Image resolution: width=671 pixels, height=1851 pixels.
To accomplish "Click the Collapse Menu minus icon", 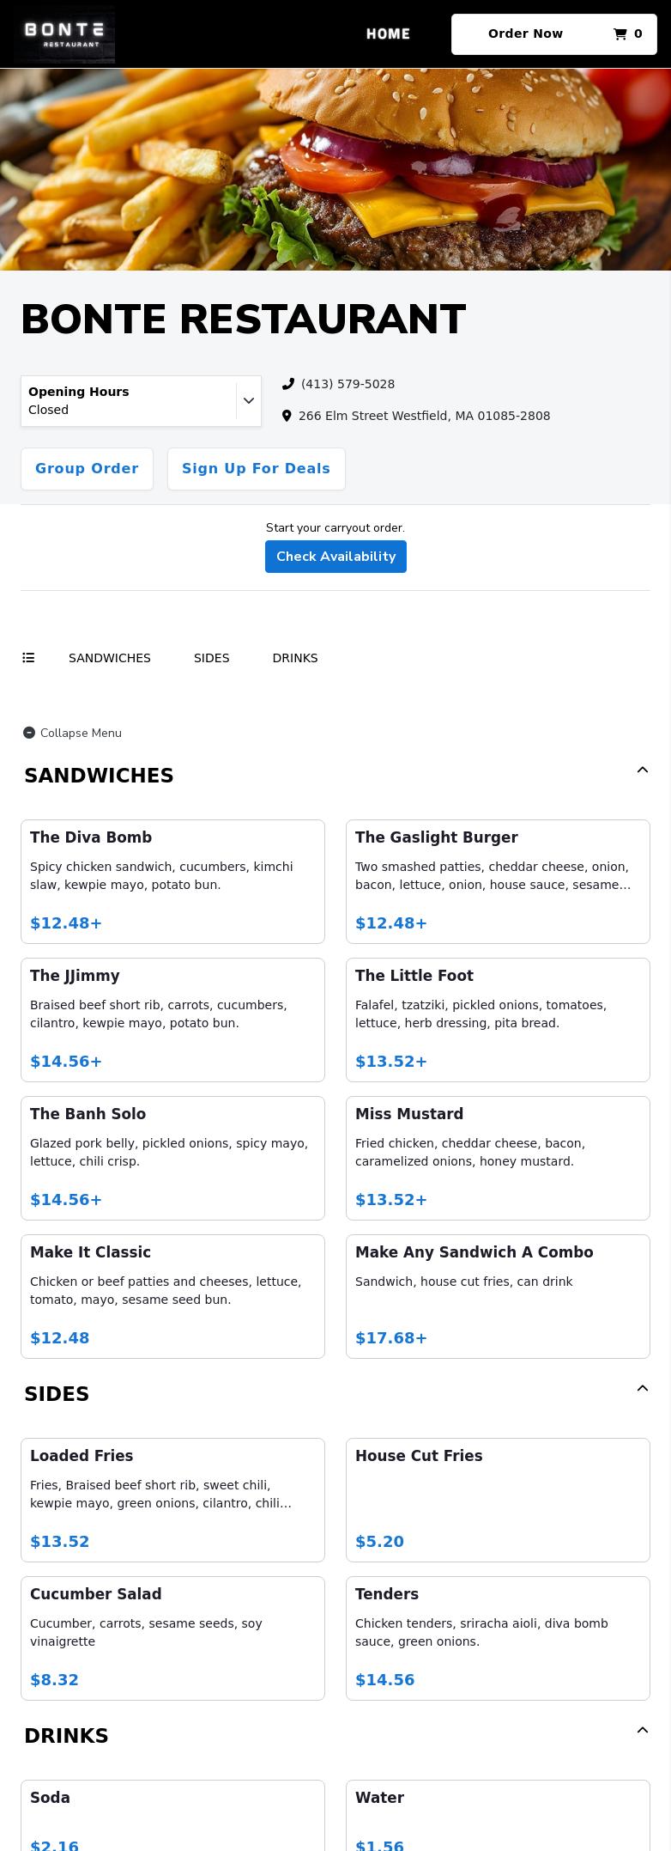I will [29, 733].
